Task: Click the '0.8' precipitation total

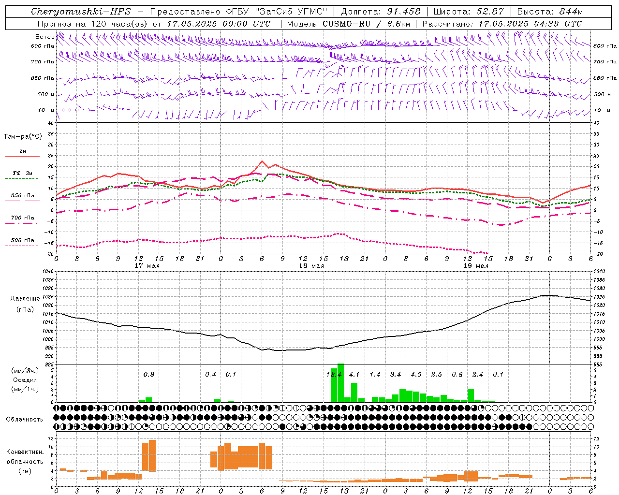Action: pos(457,374)
